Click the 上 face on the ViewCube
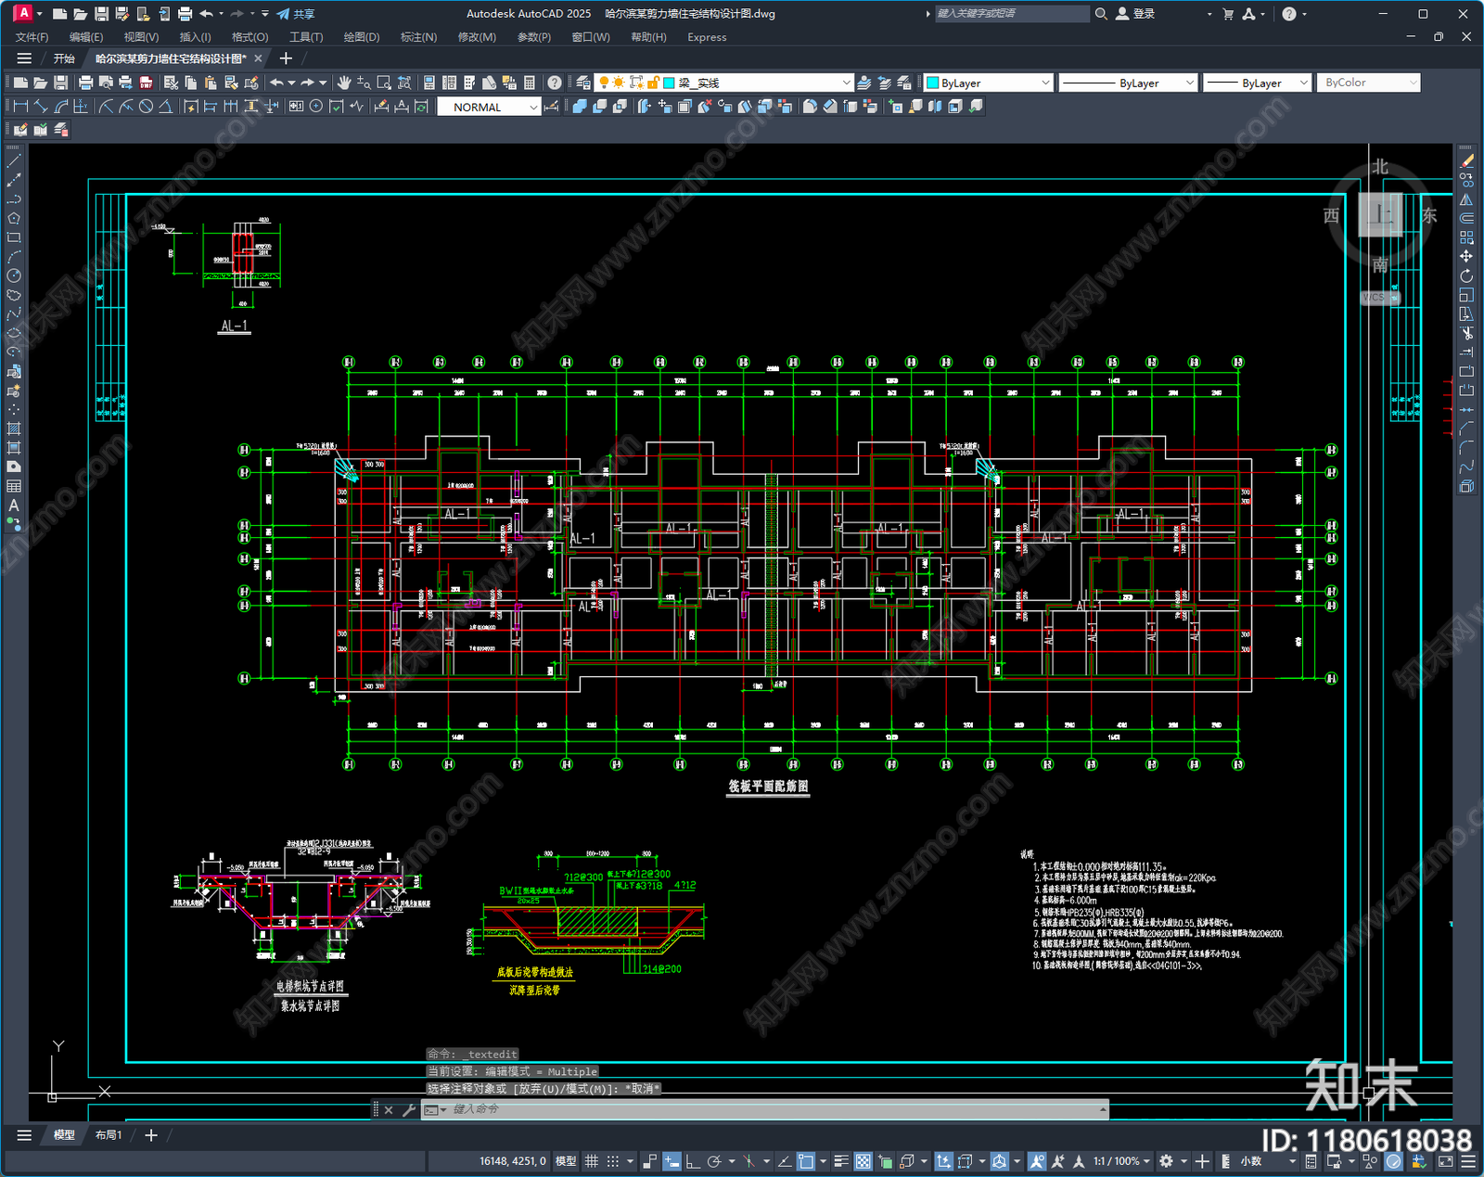Viewport: 1484px width, 1177px height. coord(1380,215)
